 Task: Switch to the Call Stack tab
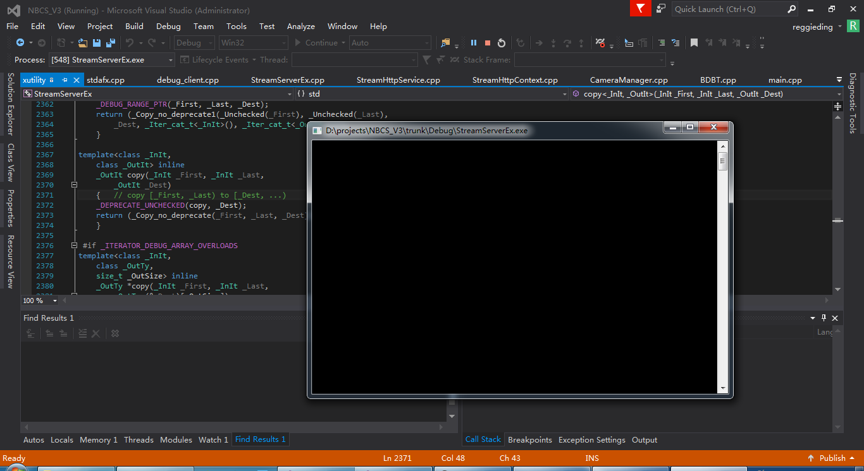483,439
